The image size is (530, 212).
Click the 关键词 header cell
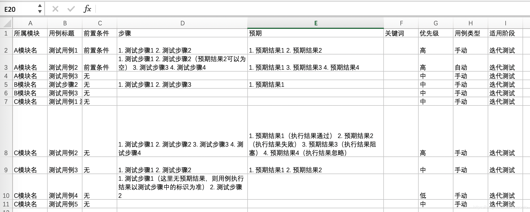click(401, 33)
